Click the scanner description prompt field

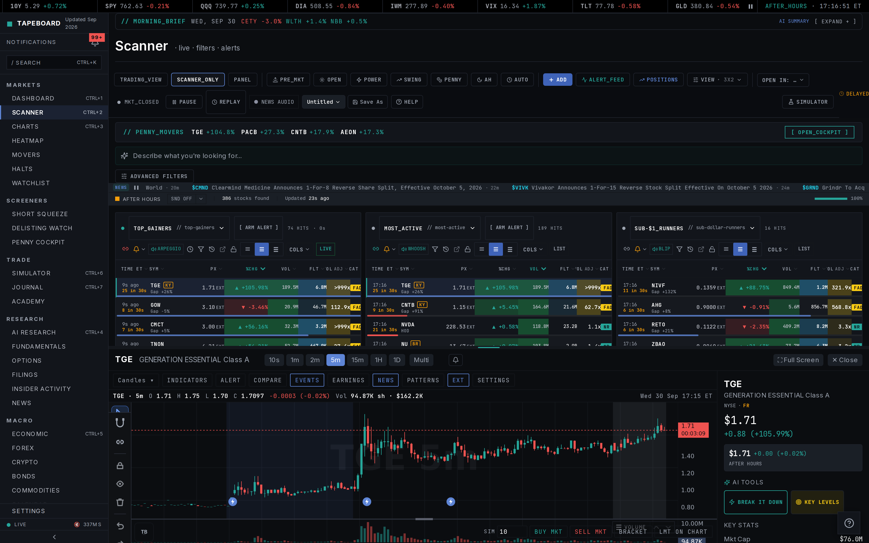(x=488, y=156)
